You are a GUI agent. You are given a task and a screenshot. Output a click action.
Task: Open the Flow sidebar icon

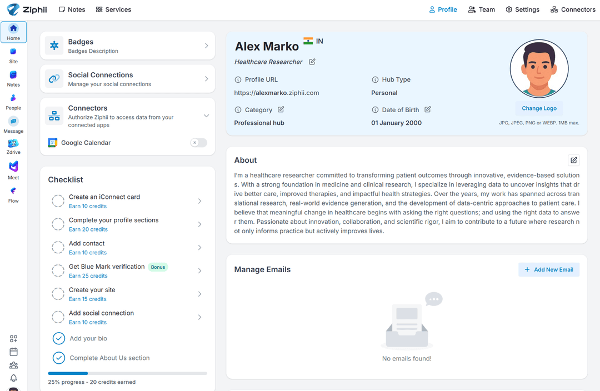[x=13, y=191]
